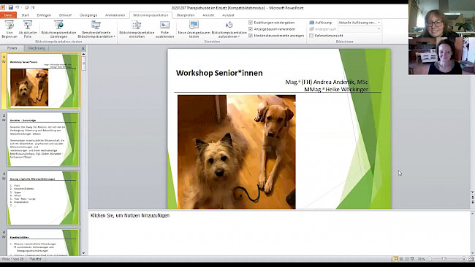Image resolution: width=475 pixels, height=267 pixels.
Task: Switch to the Start ribbon tab
Action: (25, 15)
